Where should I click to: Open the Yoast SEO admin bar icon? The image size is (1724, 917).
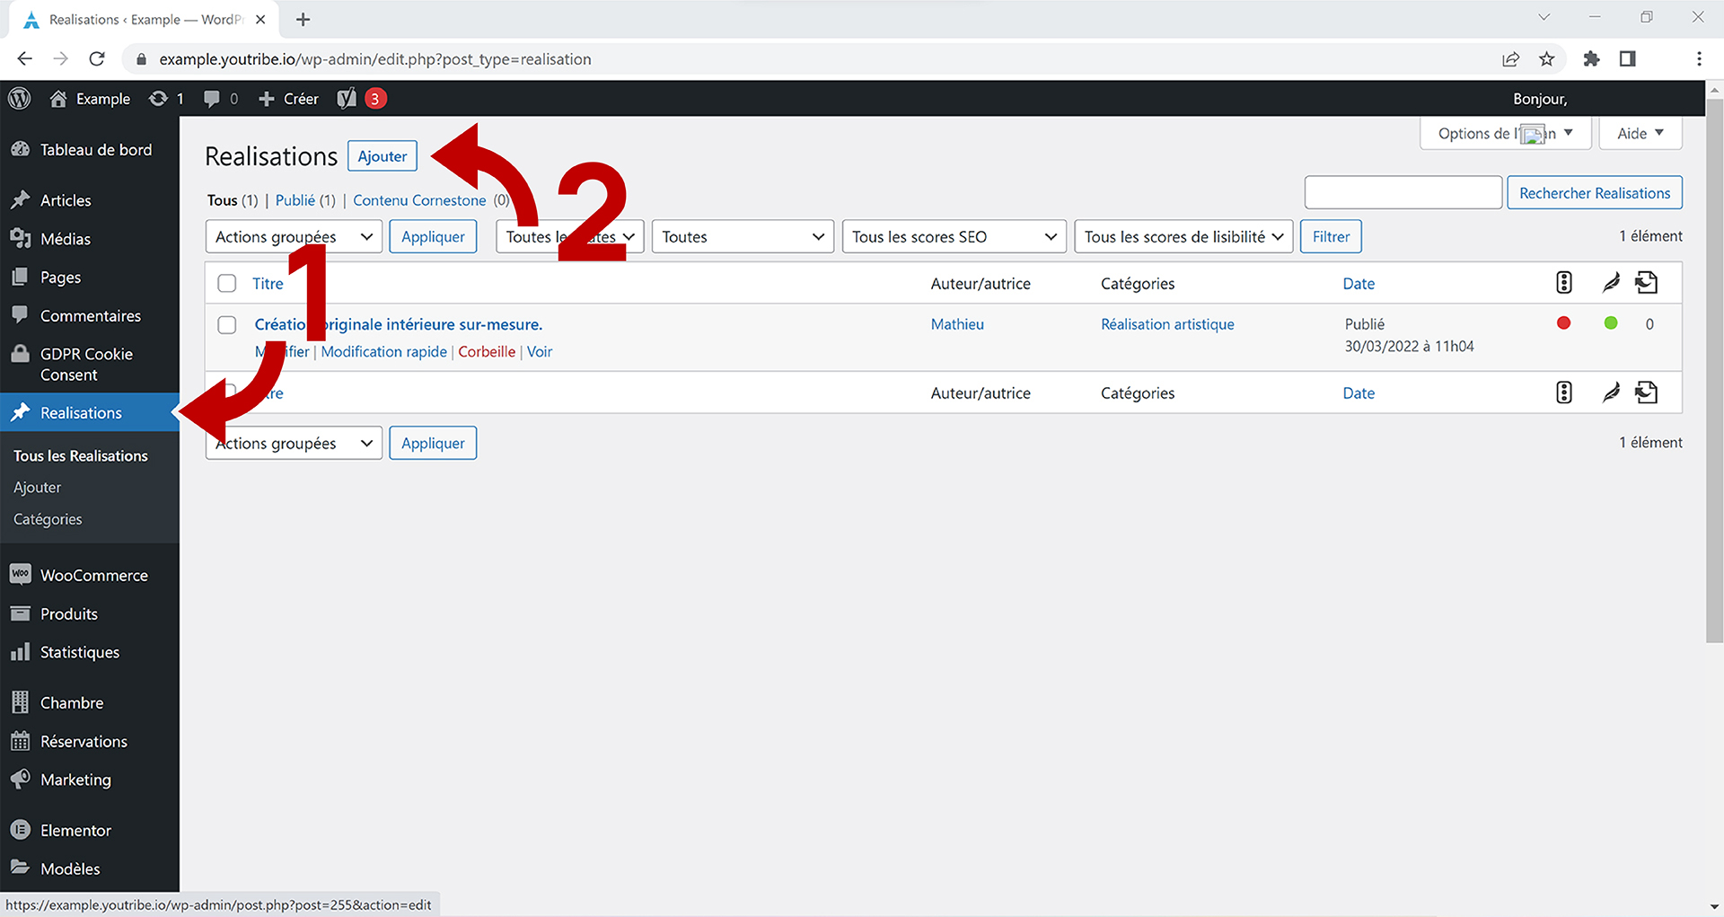[347, 99]
